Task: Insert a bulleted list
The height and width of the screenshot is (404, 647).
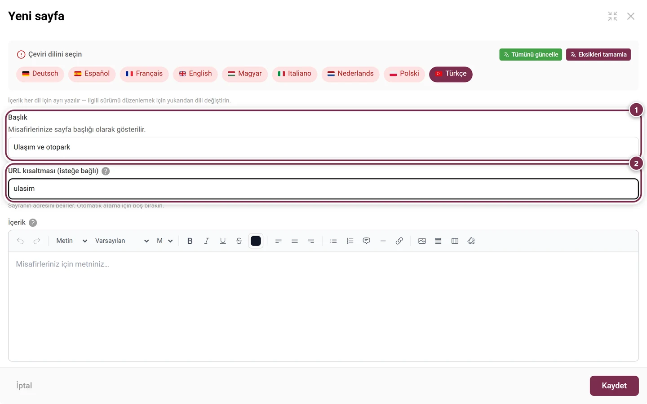Action: 333,241
